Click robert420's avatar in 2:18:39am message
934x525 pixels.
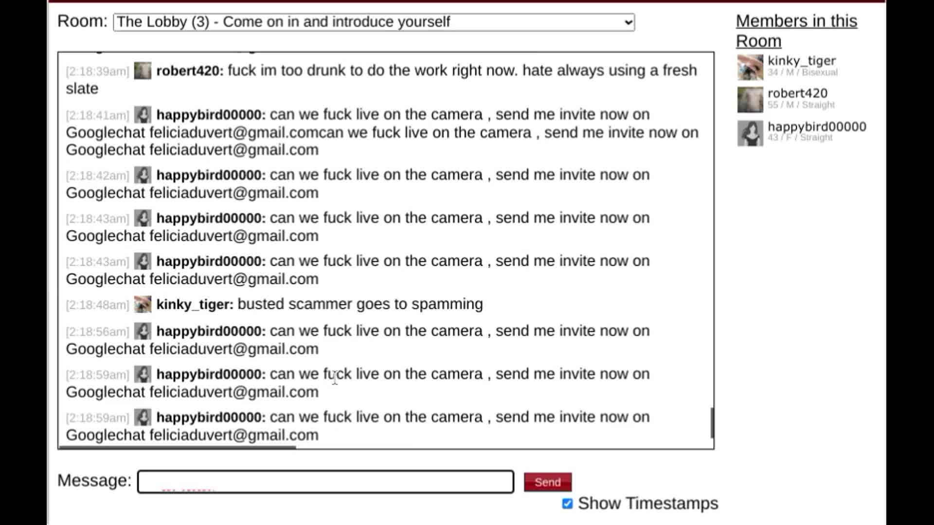point(143,71)
